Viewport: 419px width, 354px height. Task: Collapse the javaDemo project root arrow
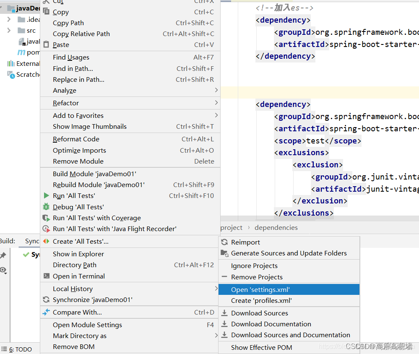(1, 8)
